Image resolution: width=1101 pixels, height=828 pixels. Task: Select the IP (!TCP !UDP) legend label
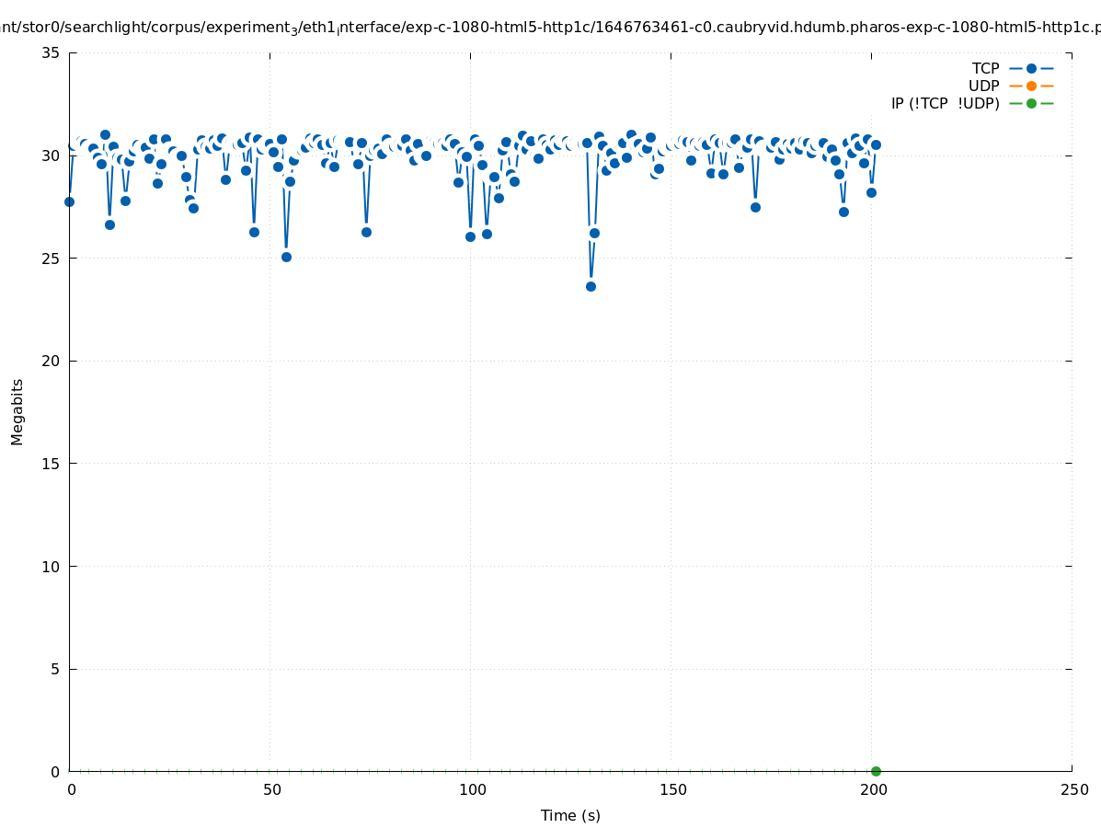(x=945, y=103)
